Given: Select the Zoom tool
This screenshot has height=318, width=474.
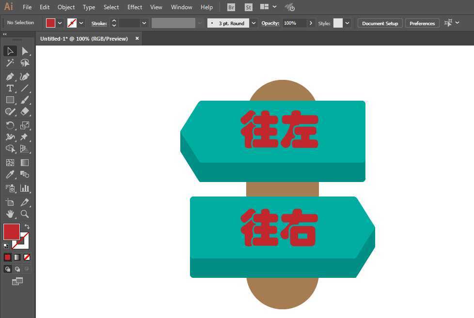Looking at the screenshot, I should pyautogui.click(x=25, y=213).
